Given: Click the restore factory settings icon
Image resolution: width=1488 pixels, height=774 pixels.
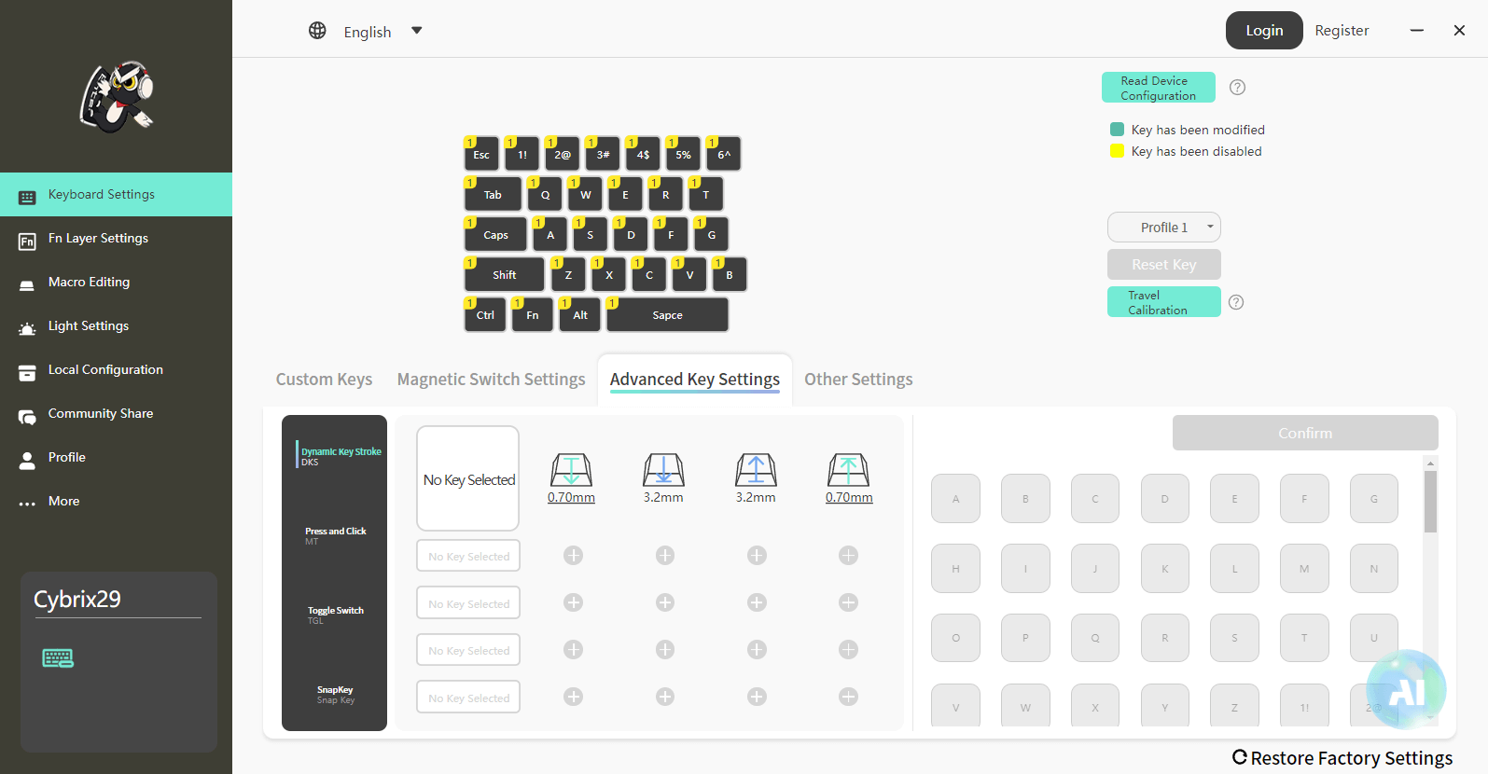Looking at the screenshot, I should [x=1240, y=757].
